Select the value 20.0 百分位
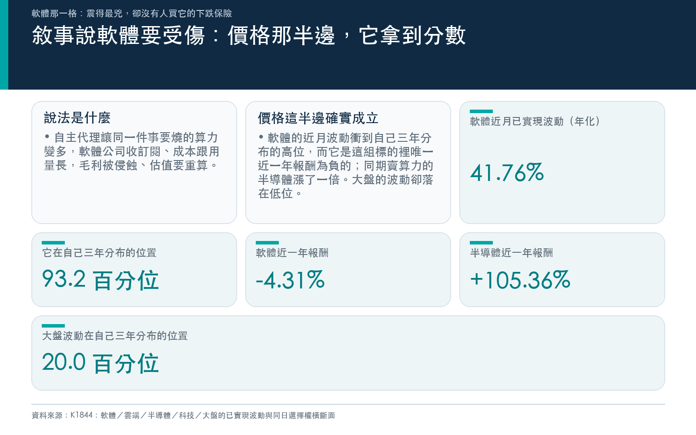The width and height of the screenshot is (696, 435). pyautogui.click(x=100, y=363)
